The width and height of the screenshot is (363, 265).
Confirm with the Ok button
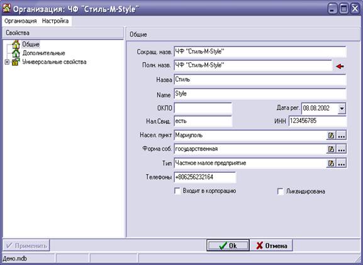tap(228, 246)
